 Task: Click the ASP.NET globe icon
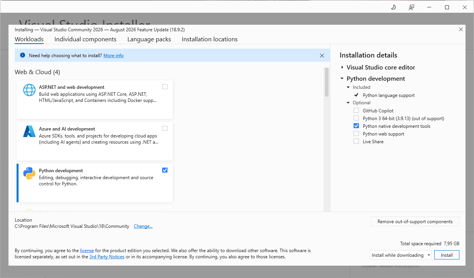click(29, 90)
